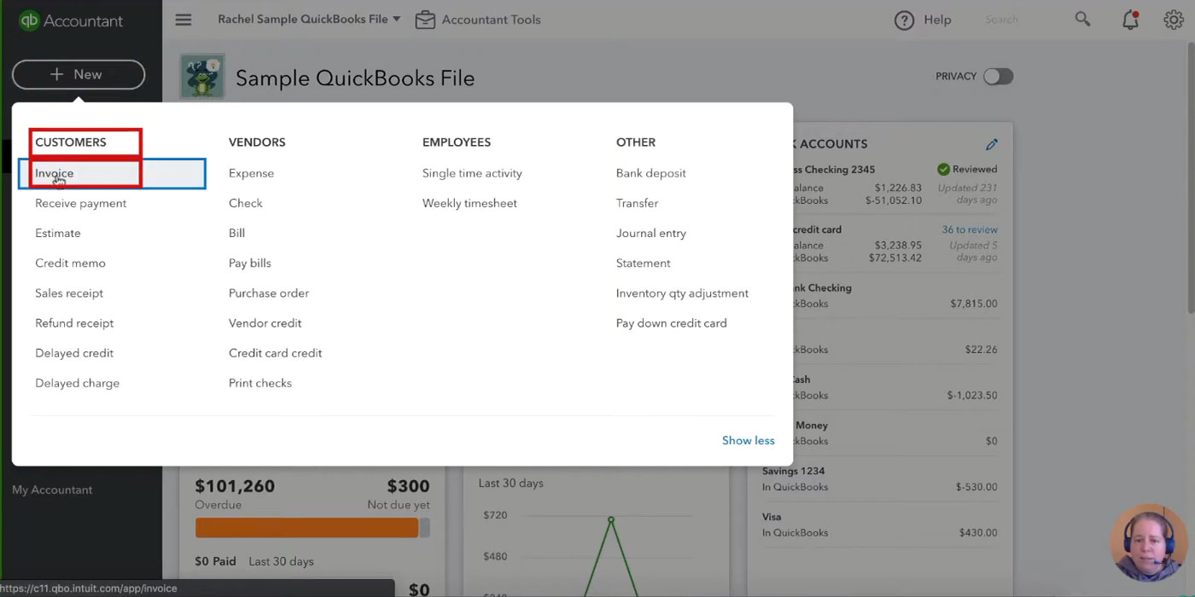
Task: Click the Show less link
Action: tap(749, 440)
